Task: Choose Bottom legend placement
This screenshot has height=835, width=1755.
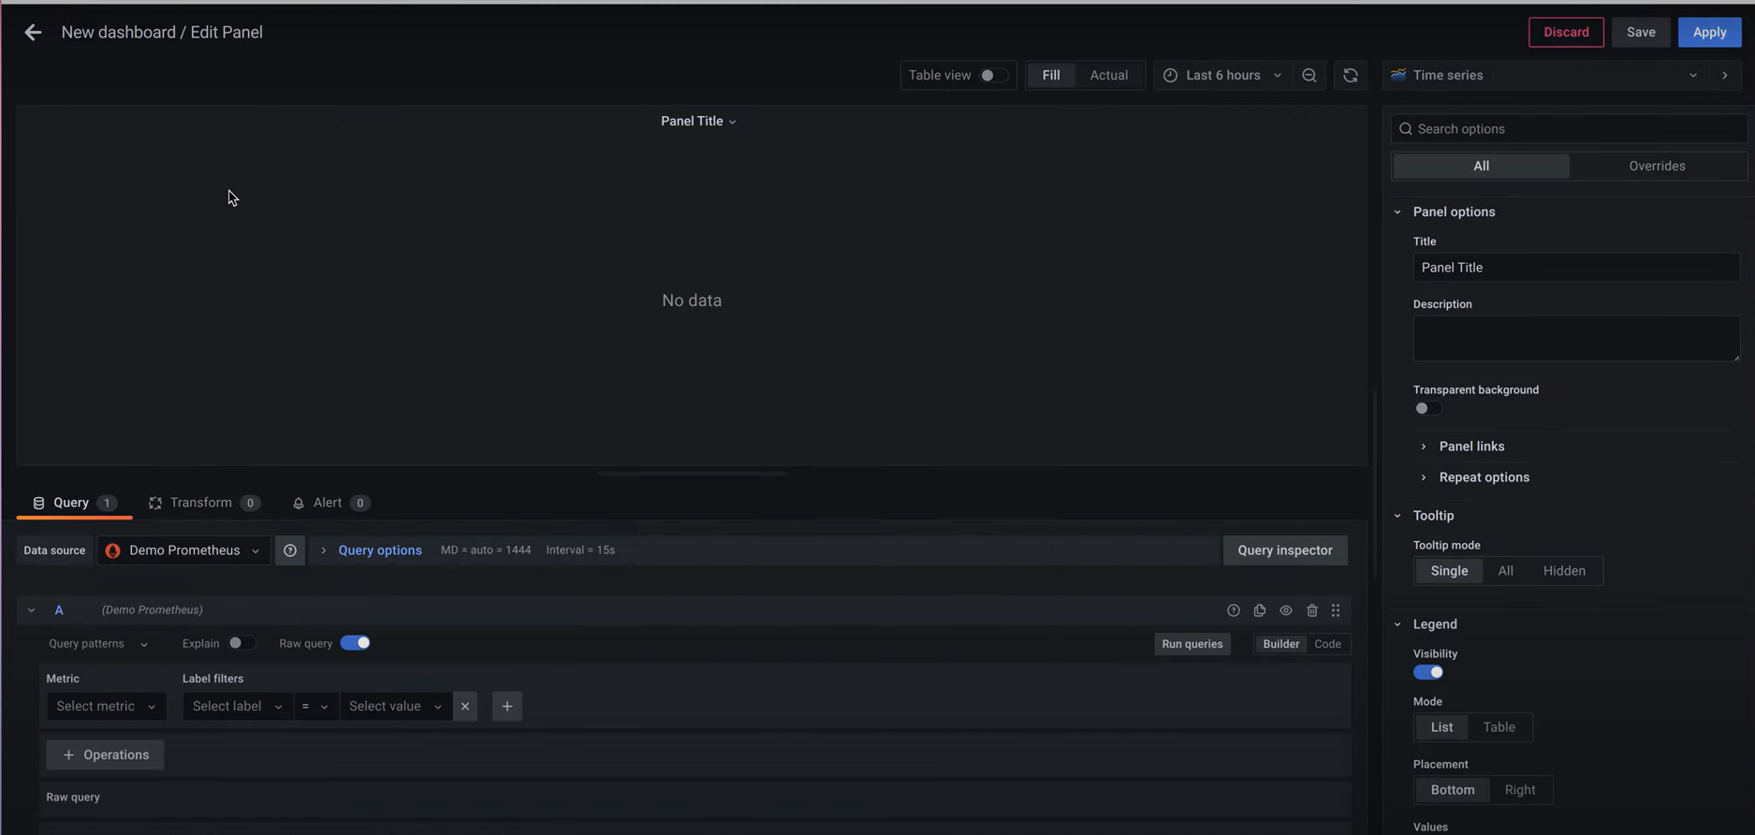Action: (x=1453, y=790)
